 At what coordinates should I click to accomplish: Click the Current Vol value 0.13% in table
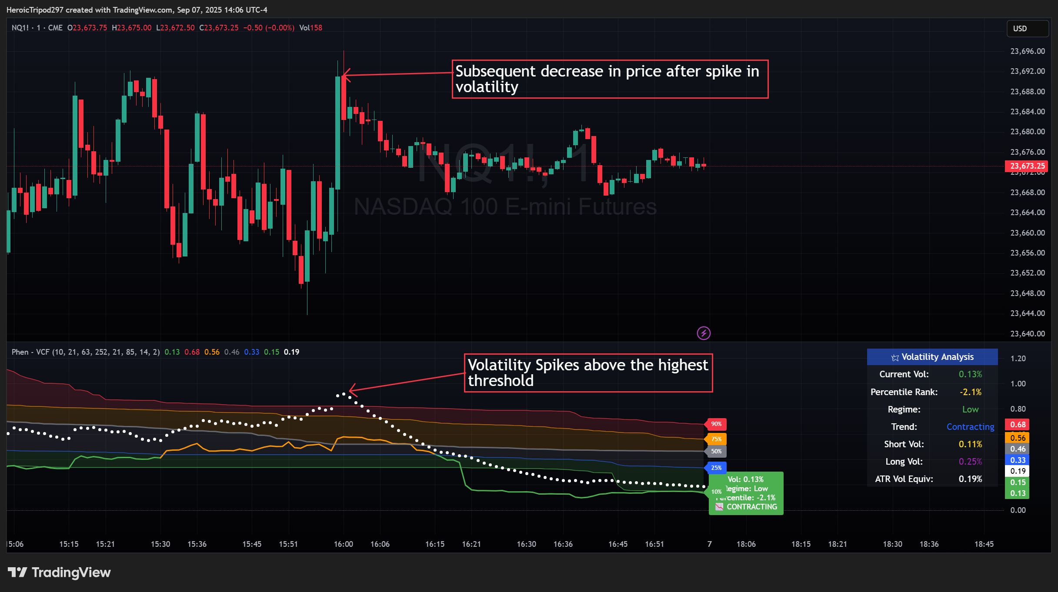click(970, 374)
